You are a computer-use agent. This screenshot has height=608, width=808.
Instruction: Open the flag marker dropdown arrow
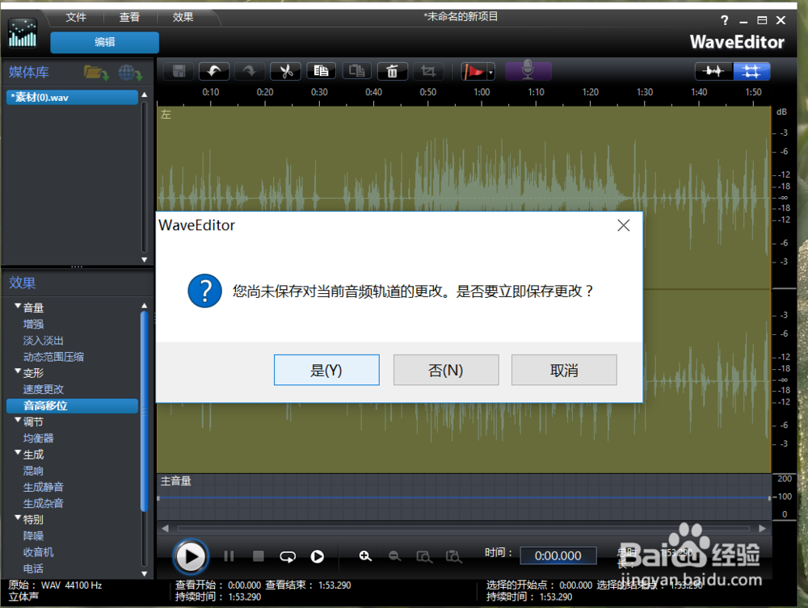point(490,72)
